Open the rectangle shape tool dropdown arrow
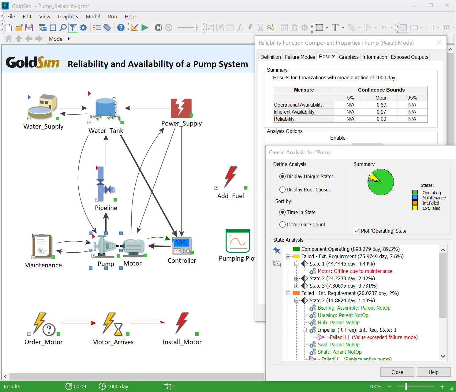The width and height of the screenshot is (456, 392). (327, 28)
